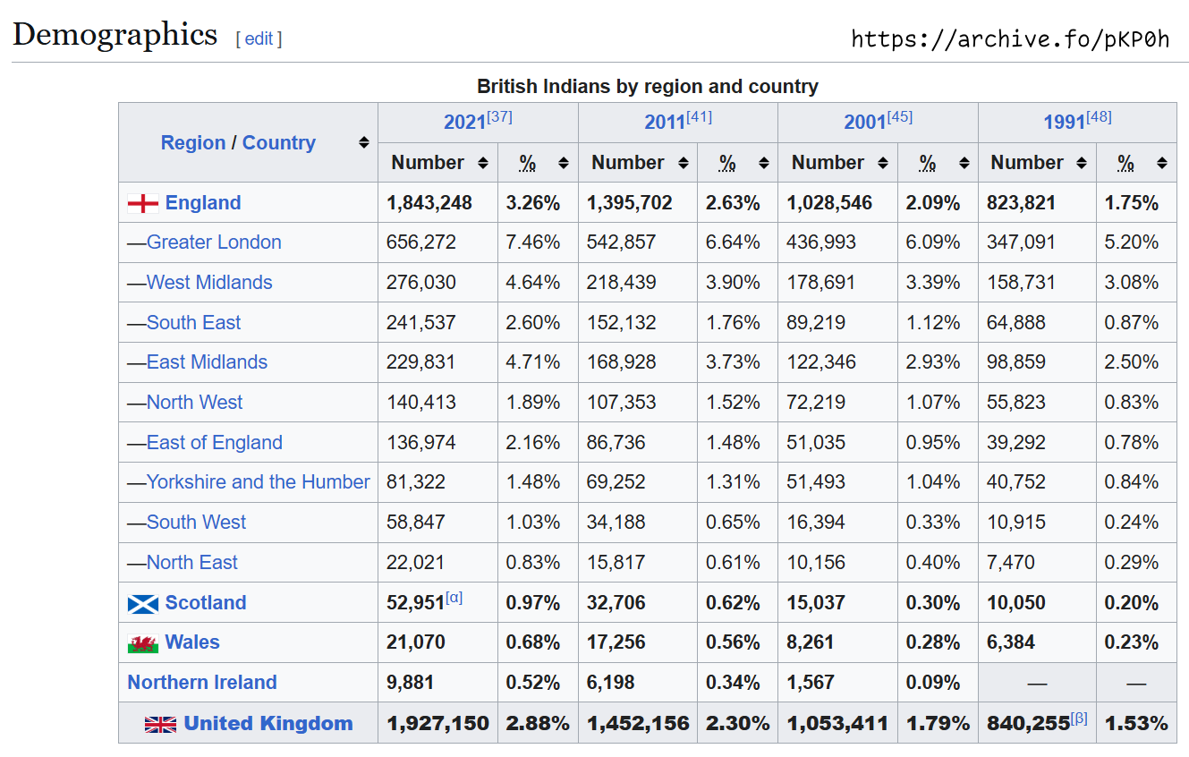The width and height of the screenshot is (1189, 757).
Task: Click sort arrows for 1991 Number column
Action: pos(1082,163)
